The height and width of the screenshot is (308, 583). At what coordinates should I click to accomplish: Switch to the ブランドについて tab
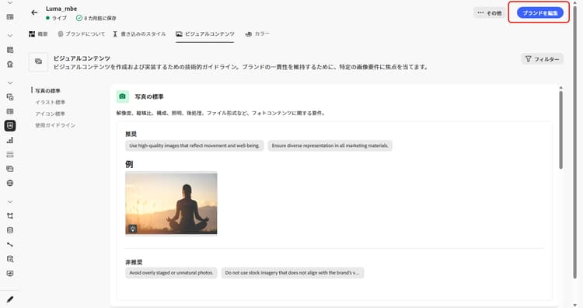[81, 34]
